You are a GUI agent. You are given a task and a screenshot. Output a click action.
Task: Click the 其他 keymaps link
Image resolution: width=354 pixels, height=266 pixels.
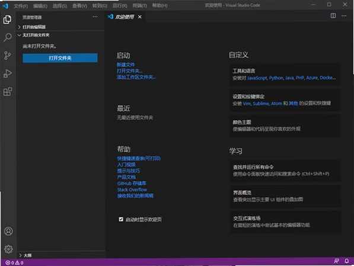coord(294,103)
